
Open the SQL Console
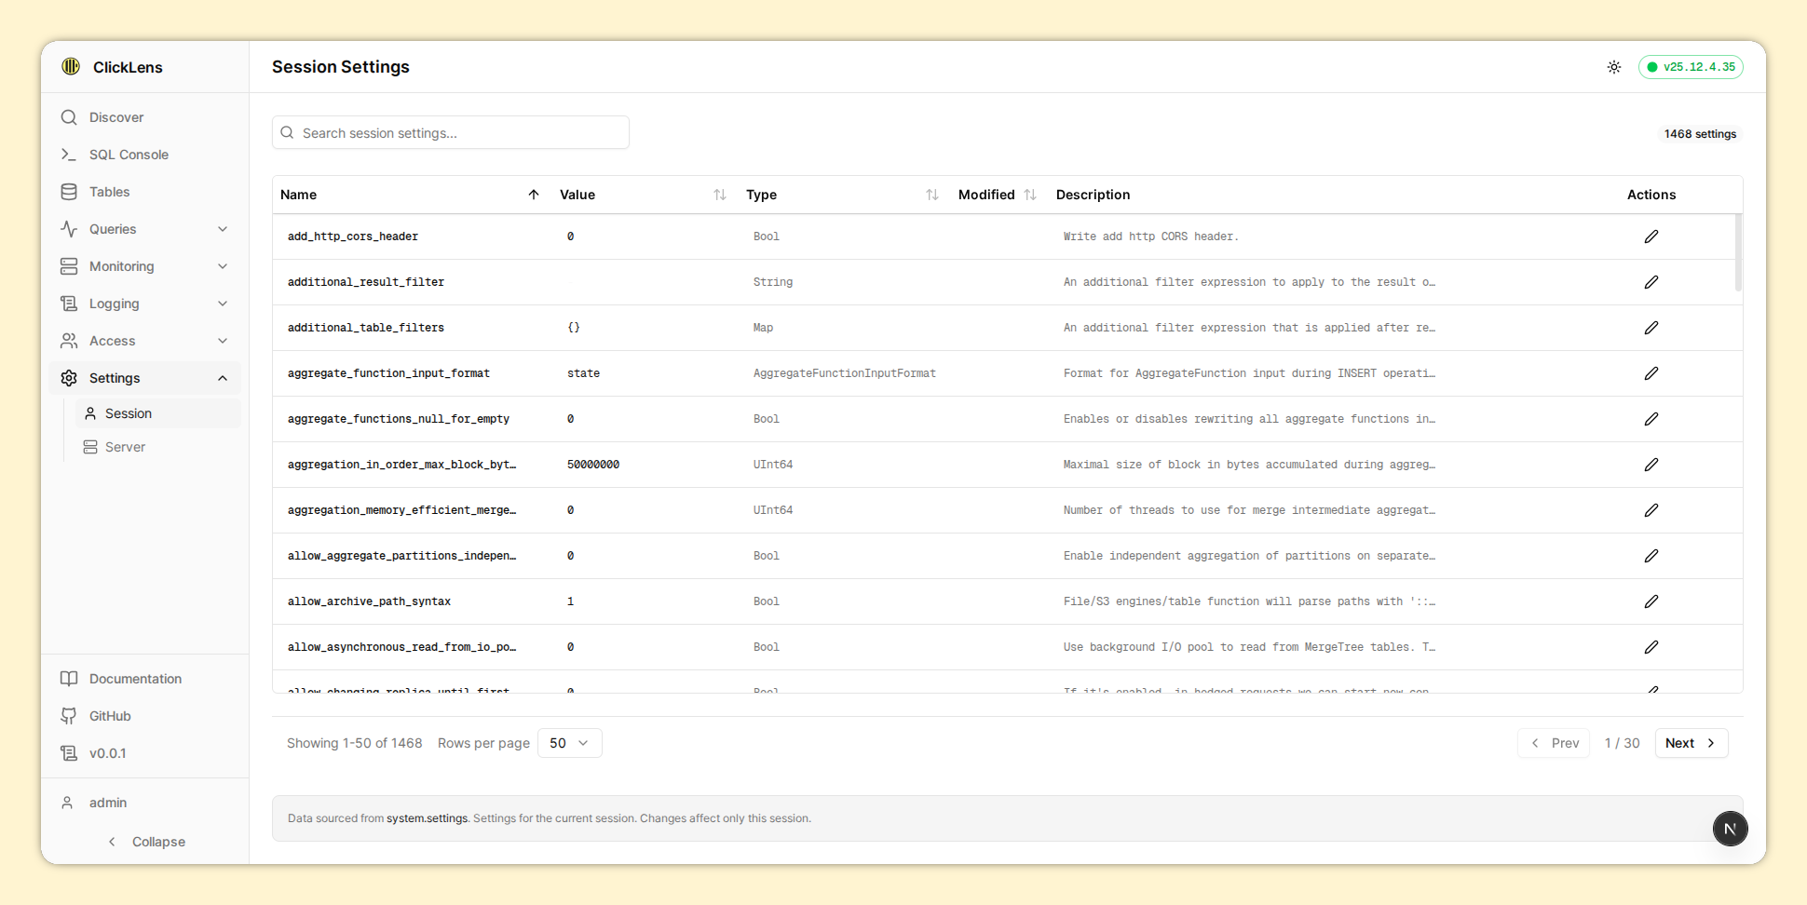[x=129, y=155]
